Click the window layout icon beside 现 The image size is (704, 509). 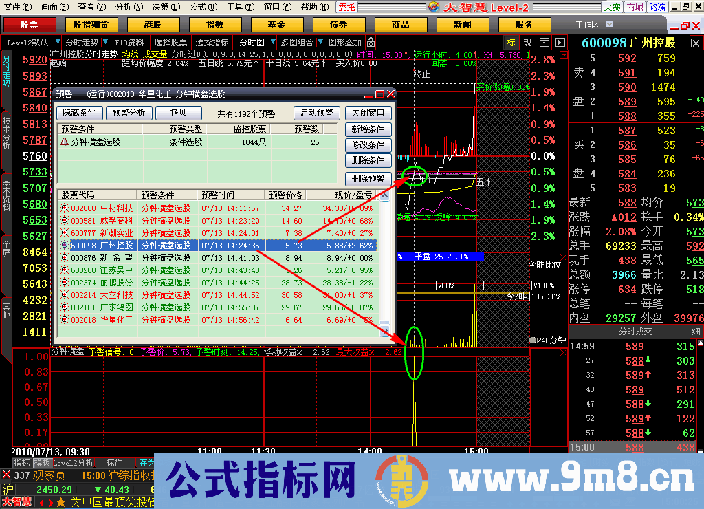coord(544,42)
